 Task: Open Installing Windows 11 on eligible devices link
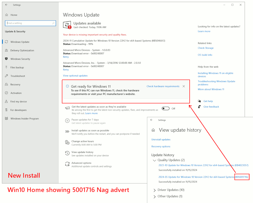click(216, 75)
